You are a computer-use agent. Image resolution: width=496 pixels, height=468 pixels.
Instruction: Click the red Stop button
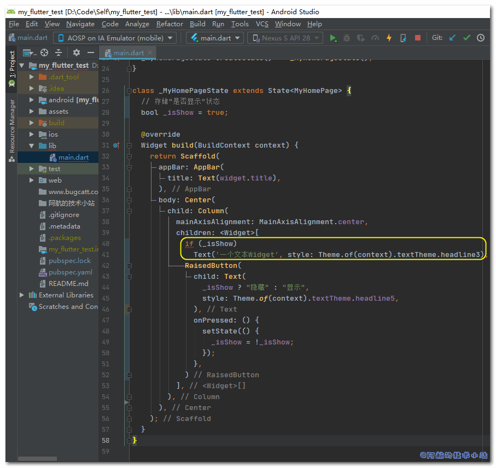tap(418, 38)
